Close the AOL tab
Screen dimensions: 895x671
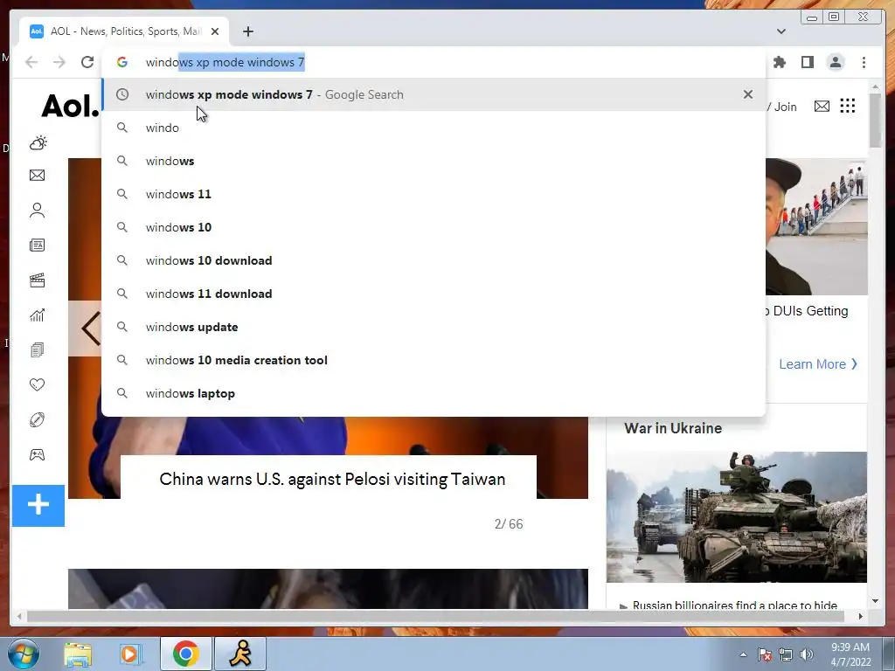[215, 31]
